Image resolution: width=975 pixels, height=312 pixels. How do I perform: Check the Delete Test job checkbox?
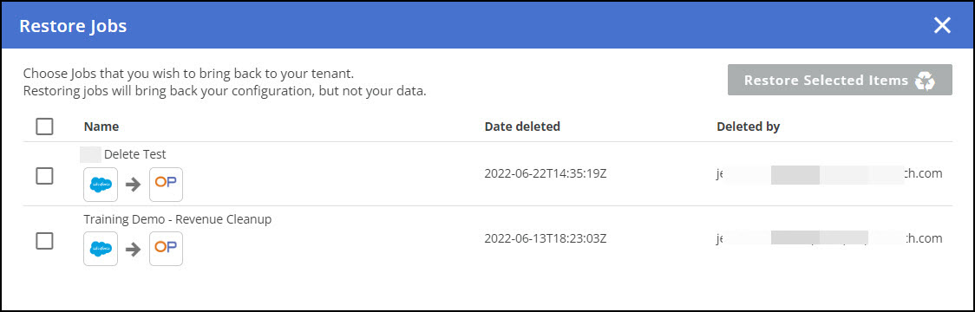pyautogui.click(x=45, y=177)
